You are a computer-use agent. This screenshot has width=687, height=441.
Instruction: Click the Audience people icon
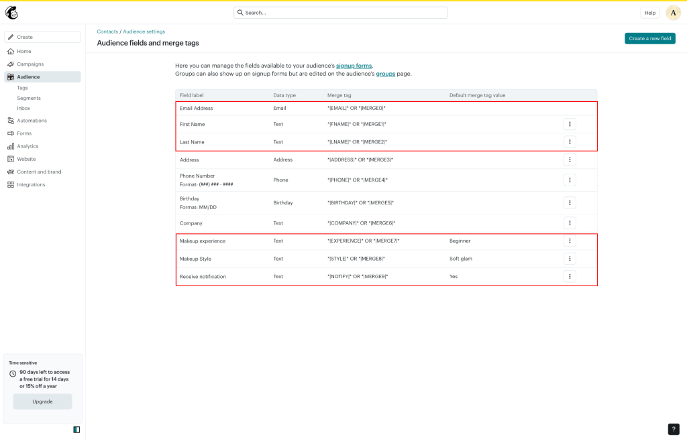pyautogui.click(x=11, y=77)
